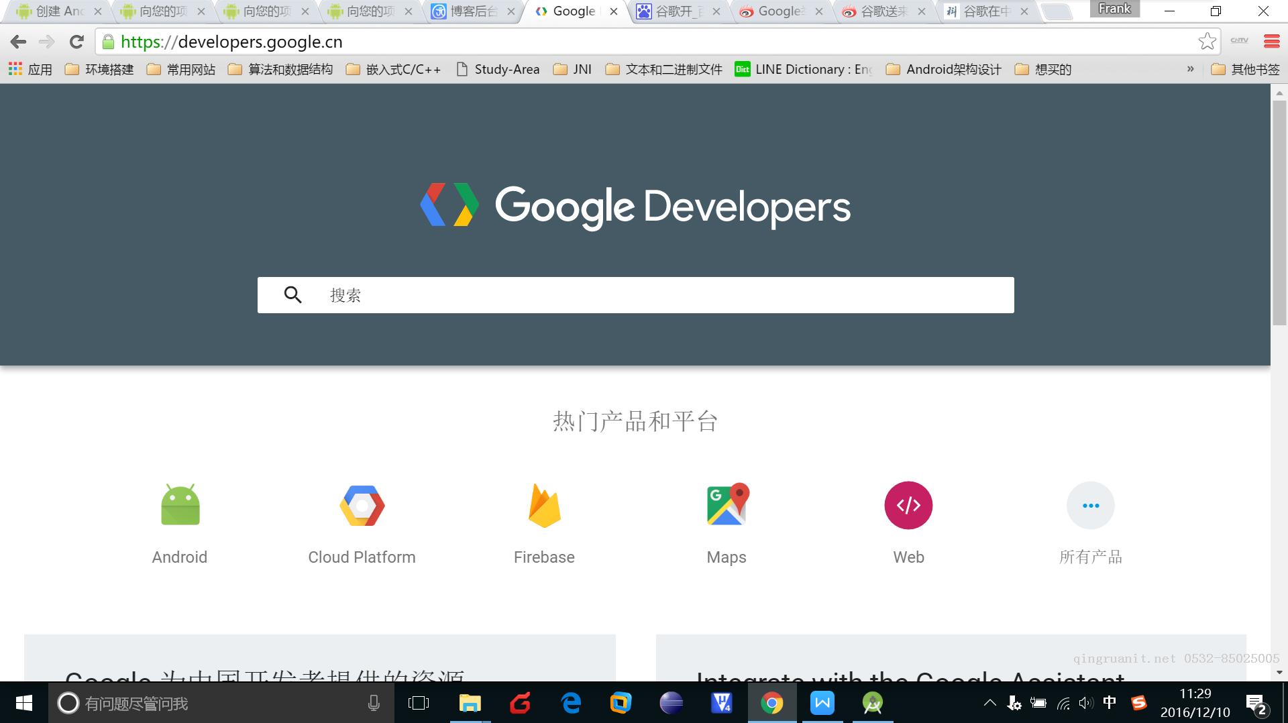Open the Apps shortcut in bookmarks bar
1288x723 pixels.
coord(30,69)
